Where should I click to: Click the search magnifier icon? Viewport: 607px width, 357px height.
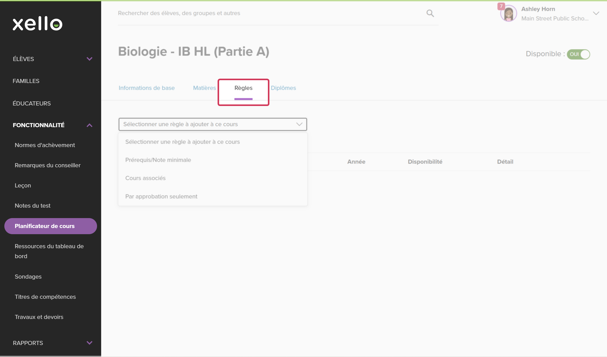430,13
